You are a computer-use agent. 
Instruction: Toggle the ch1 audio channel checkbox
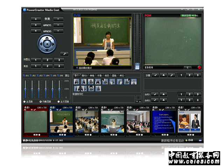(24, 75)
